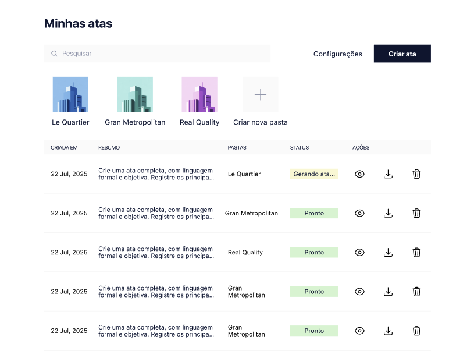This screenshot has height=361, width=474.
Task: Open the Real Quality folder thumbnail
Action: [199, 95]
